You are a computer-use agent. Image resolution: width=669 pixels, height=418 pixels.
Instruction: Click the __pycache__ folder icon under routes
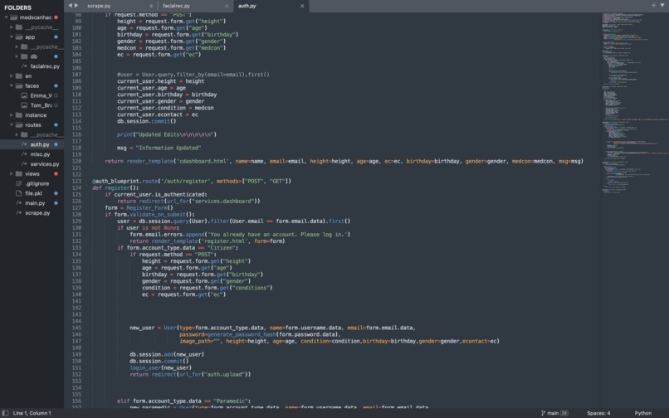coord(24,135)
